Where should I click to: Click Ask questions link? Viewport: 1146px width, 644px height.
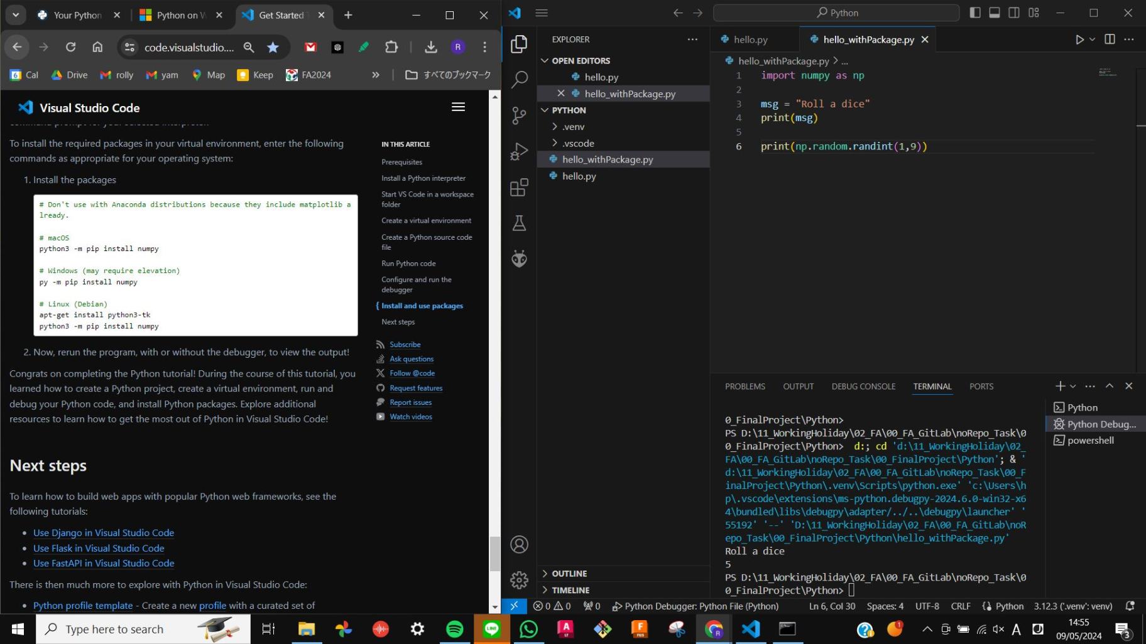pos(412,359)
